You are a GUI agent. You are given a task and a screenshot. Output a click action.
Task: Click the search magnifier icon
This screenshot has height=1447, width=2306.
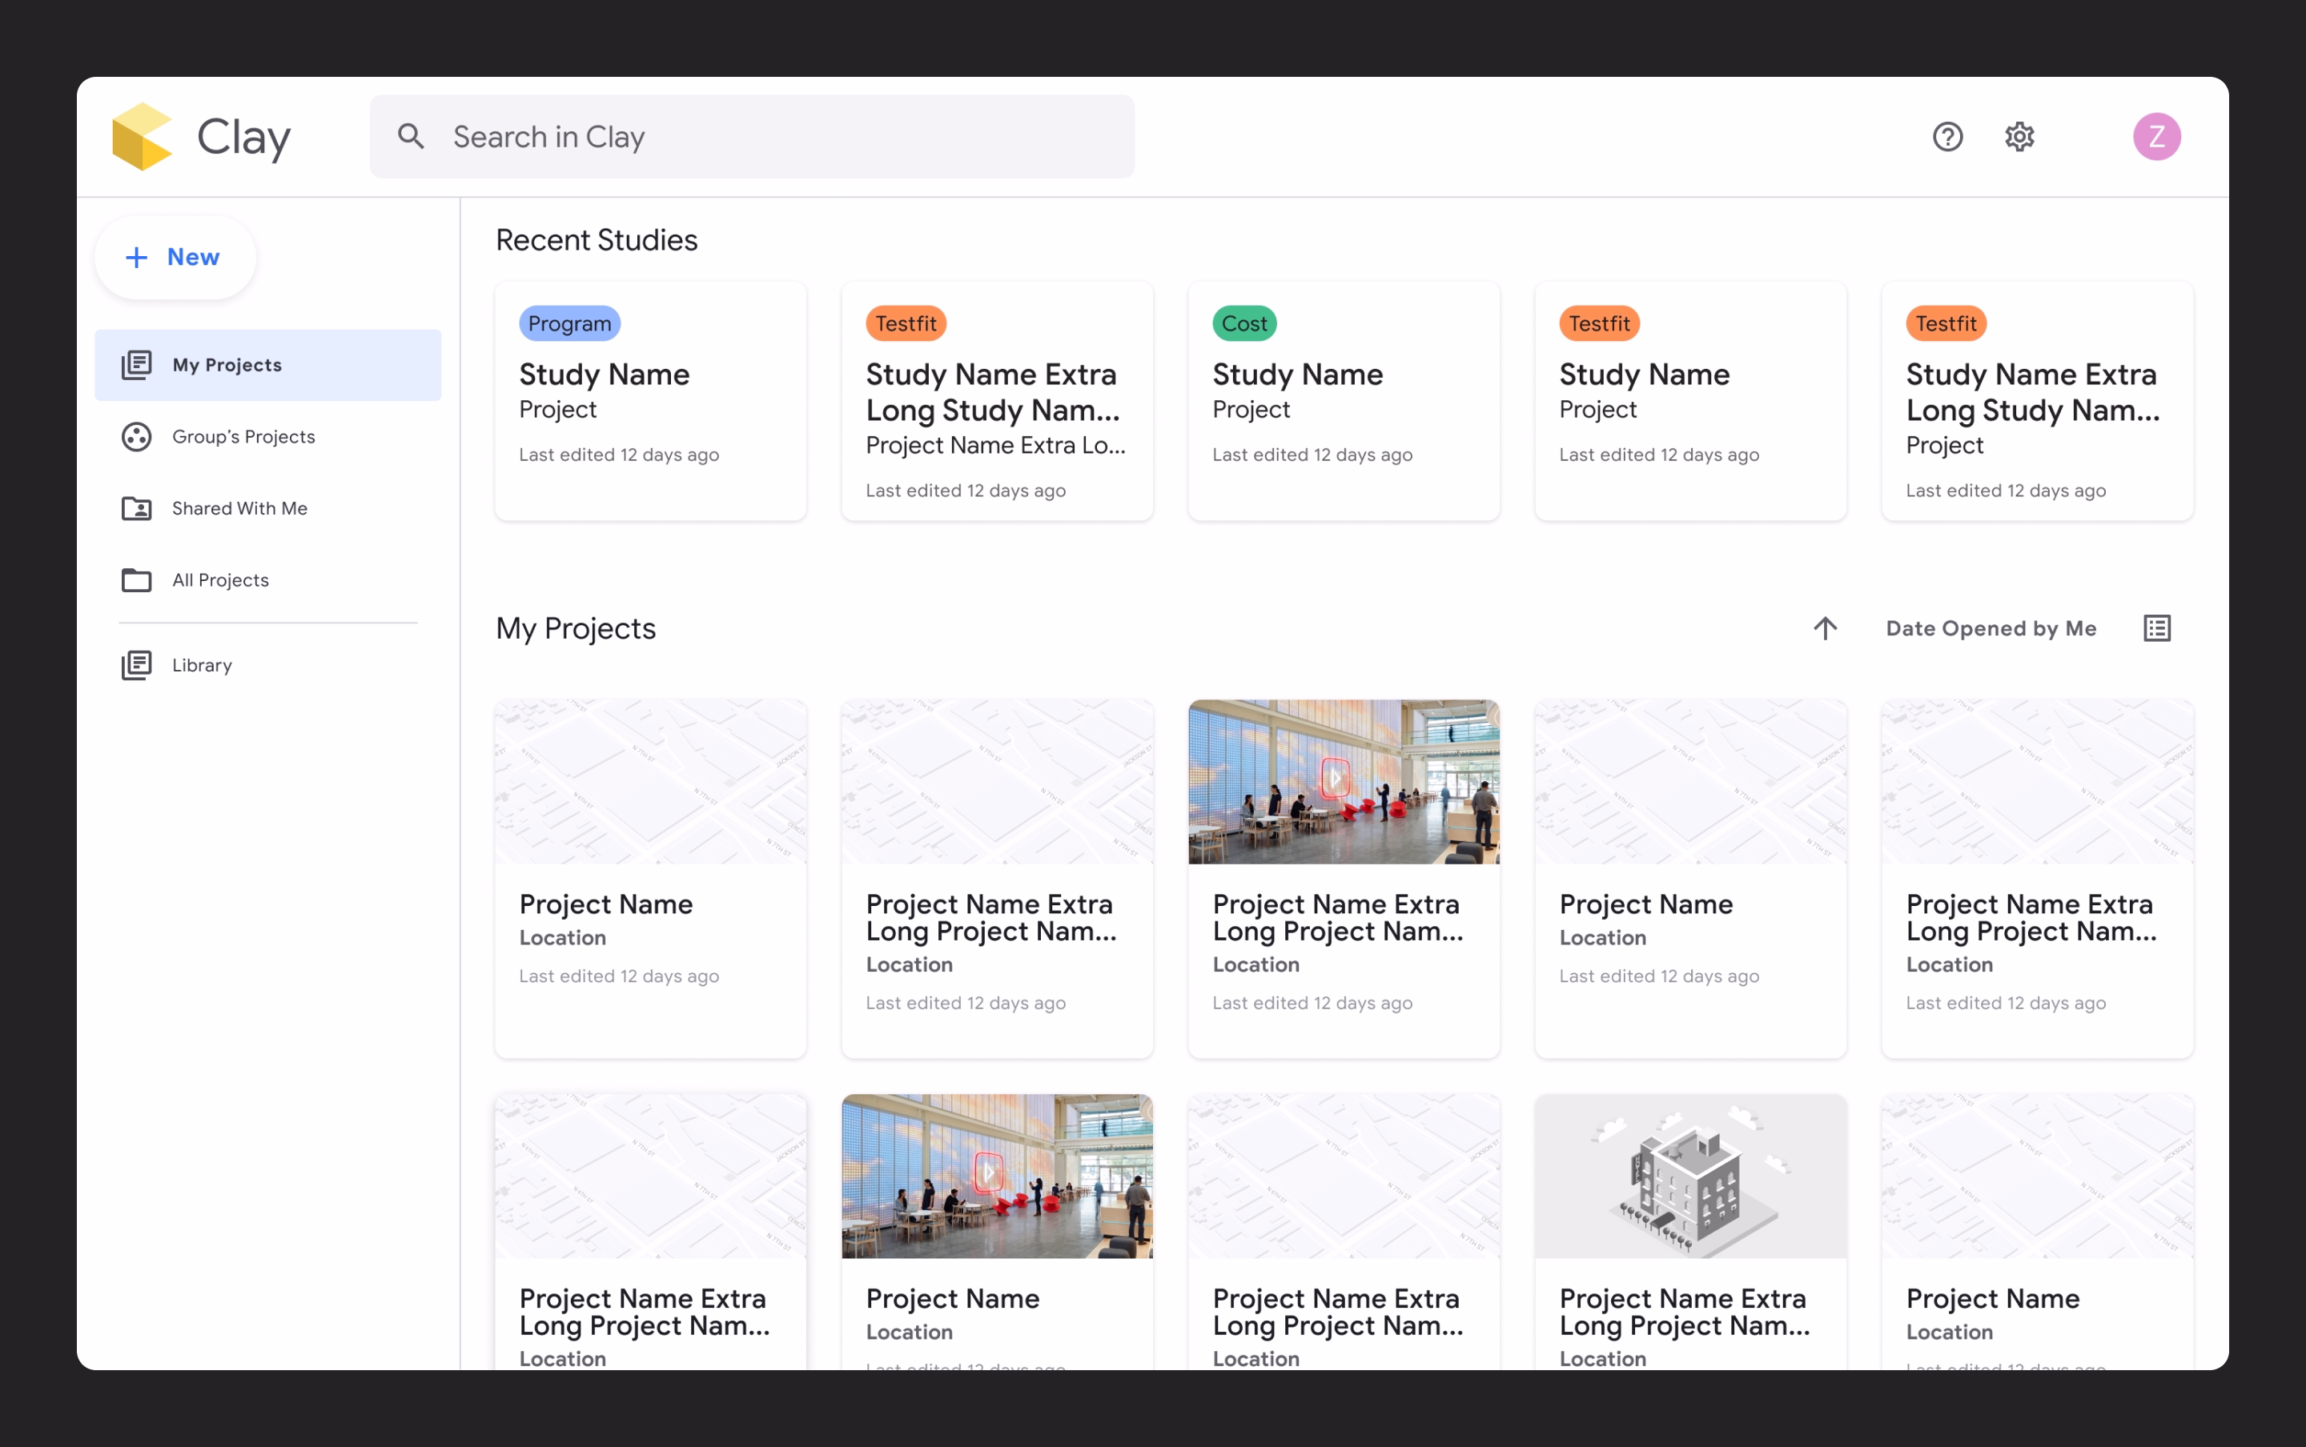click(411, 137)
